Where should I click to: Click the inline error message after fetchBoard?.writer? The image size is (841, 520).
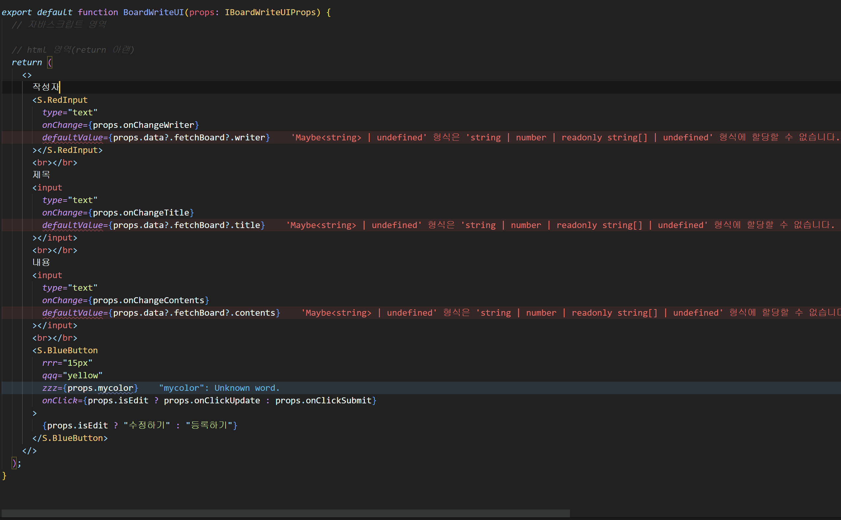pos(564,137)
